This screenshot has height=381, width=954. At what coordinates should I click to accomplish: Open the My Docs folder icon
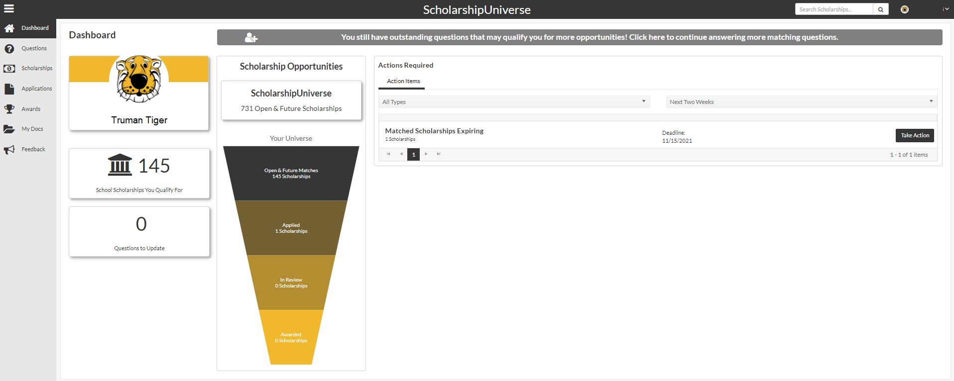[x=9, y=129]
